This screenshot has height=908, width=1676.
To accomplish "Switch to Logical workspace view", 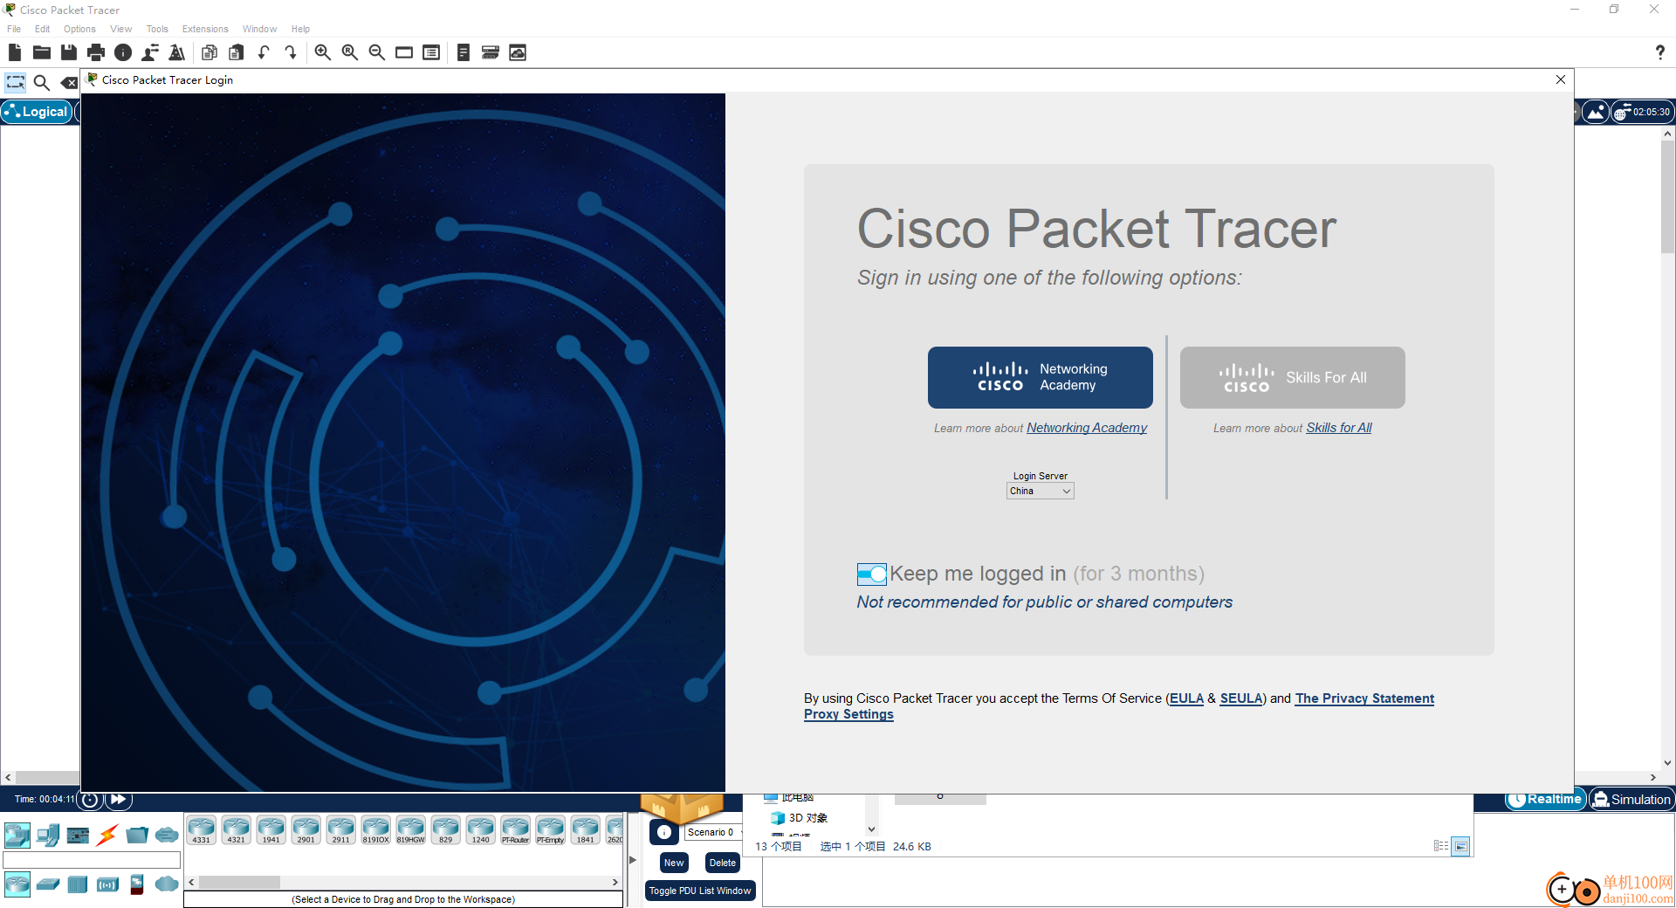I will click(x=37, y=112).
